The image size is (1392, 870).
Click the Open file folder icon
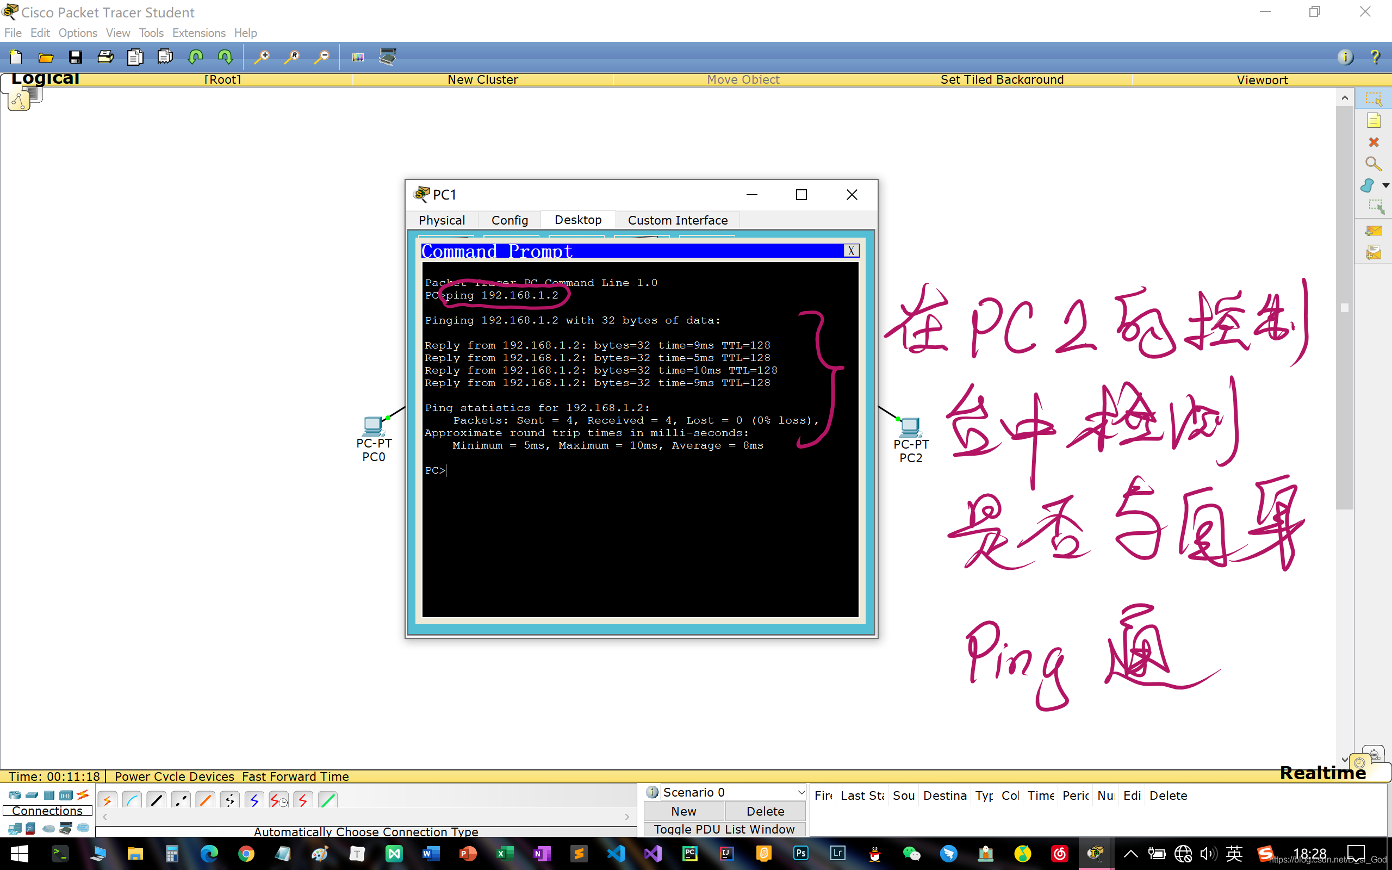point(46,57)
